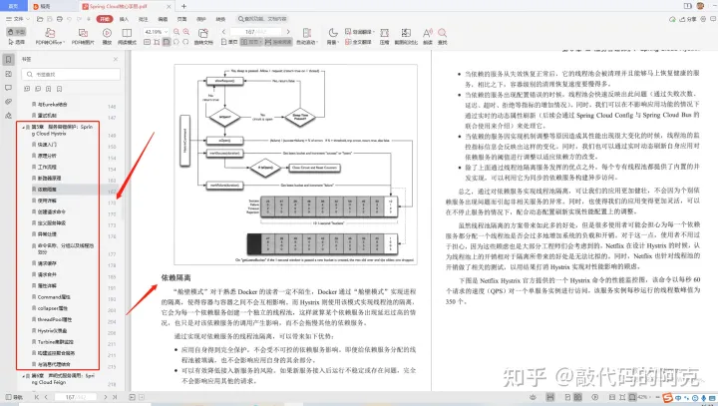Open collapser properties bookmark
Screen dimensions: 718x406
pyautogui.click(x=52, y=308)
